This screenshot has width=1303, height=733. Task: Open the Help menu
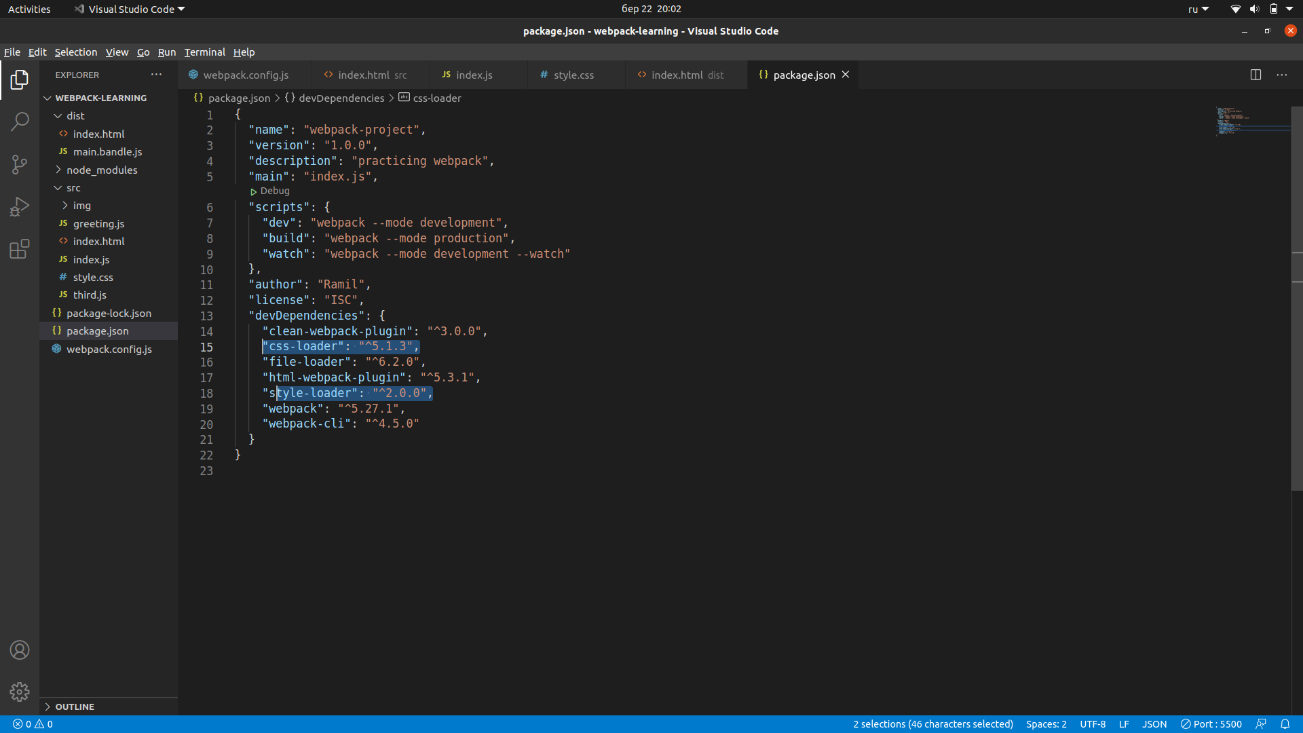(x=244, y=52)
